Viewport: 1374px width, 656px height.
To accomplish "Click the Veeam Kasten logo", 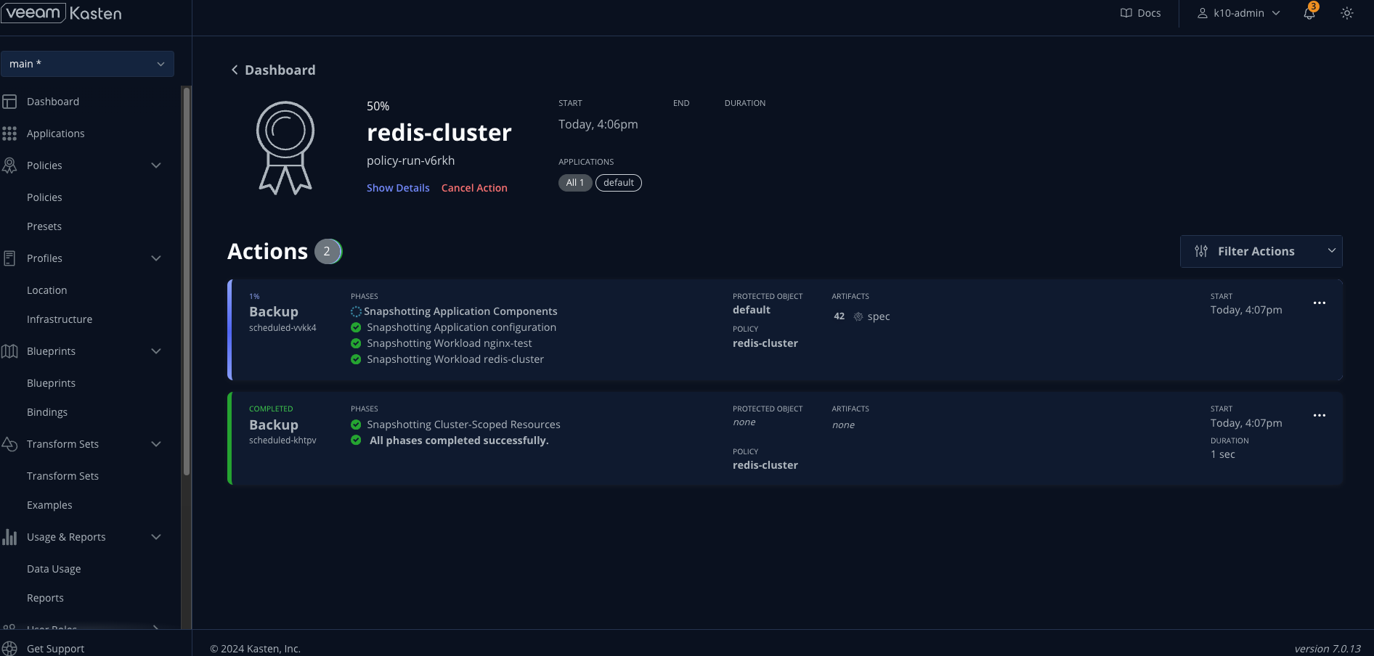I will point(61,13).
